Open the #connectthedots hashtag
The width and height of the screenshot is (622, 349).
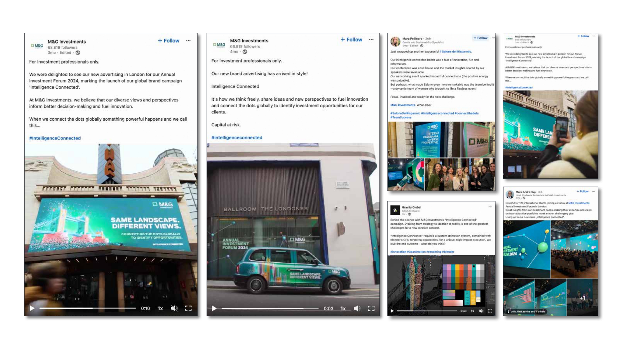coord(466,113)
